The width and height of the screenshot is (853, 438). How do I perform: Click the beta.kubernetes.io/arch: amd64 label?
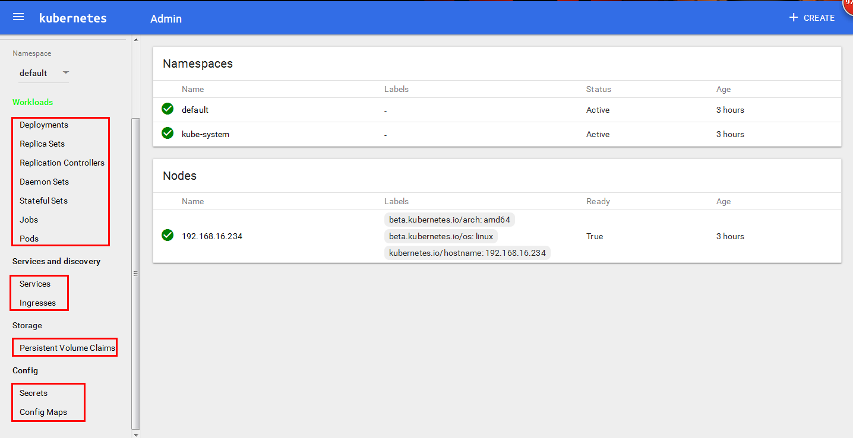tap(450, 220)
